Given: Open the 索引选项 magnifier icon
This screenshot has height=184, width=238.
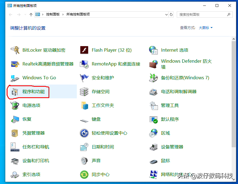Looking at the screenshot, I should point(15,175).
